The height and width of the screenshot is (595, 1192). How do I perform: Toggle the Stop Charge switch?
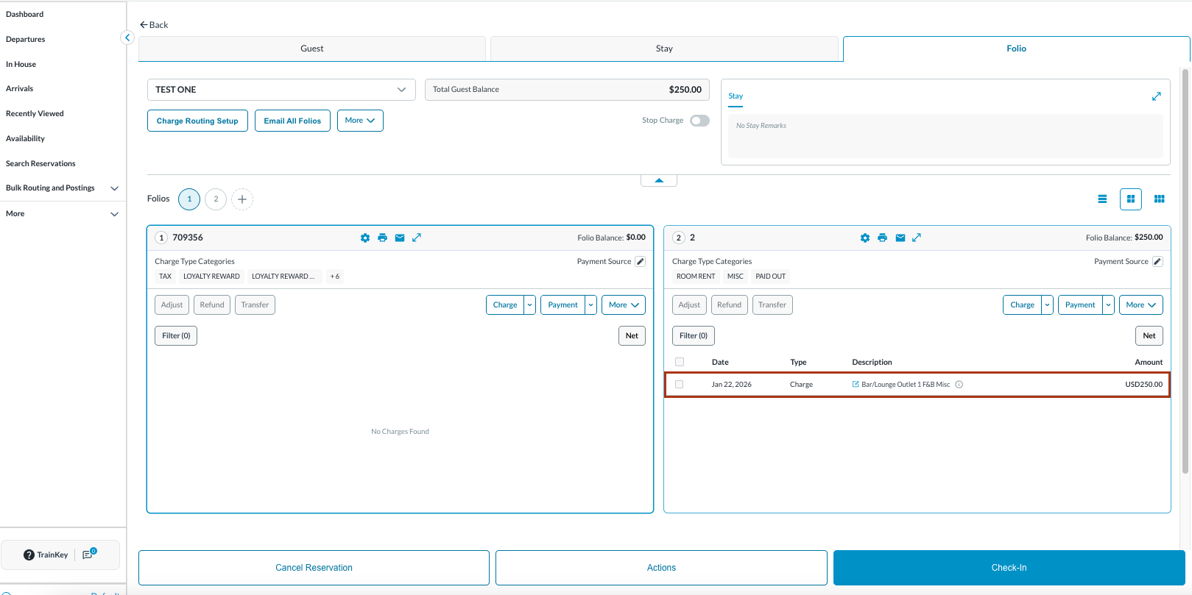coord(699,121)
